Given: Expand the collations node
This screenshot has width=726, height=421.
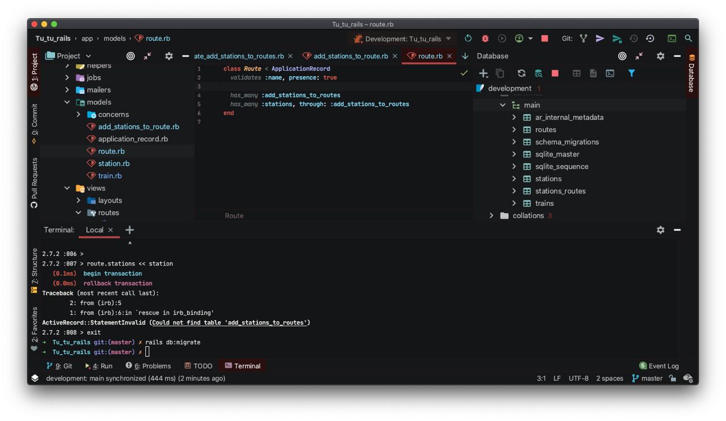Looking at the screenshot, I should coord(491,216).
